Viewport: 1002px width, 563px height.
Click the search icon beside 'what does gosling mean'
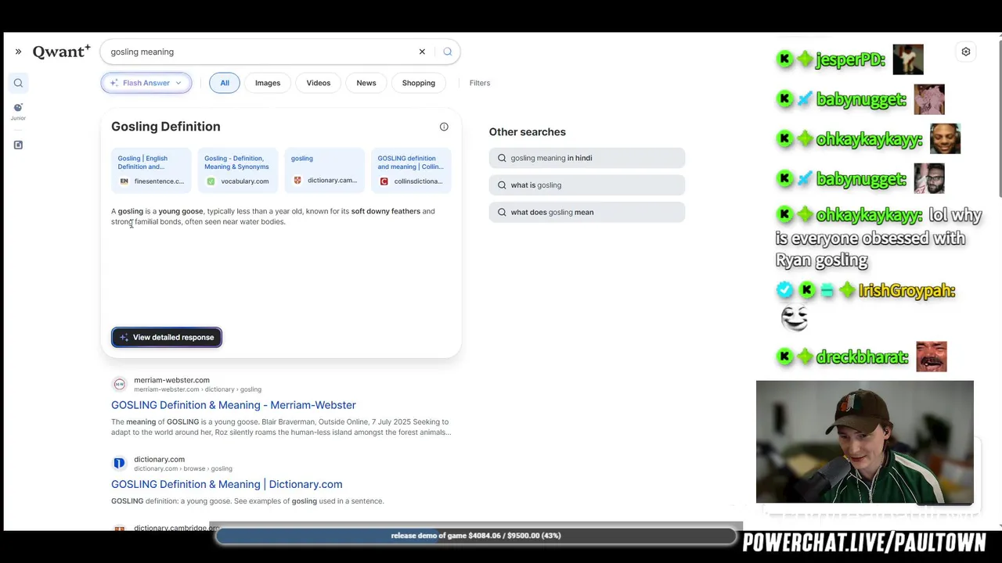point(502,212)
